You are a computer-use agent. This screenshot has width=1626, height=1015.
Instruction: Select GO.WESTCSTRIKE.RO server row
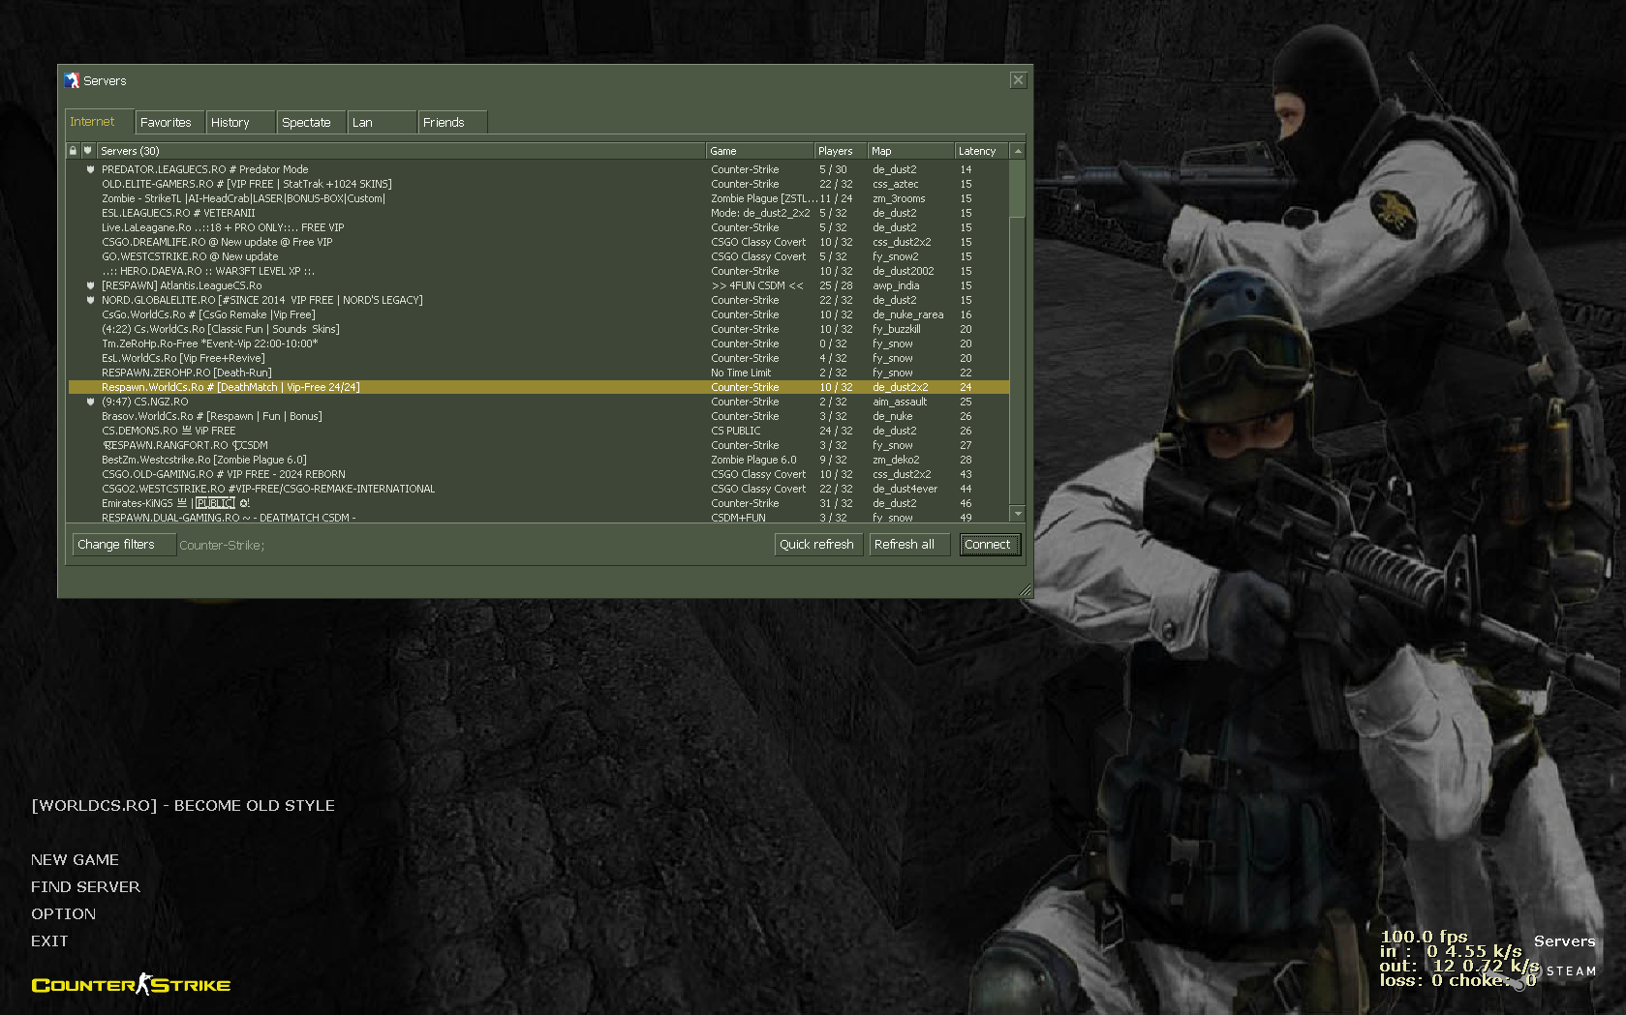click(x=538, y=256)
